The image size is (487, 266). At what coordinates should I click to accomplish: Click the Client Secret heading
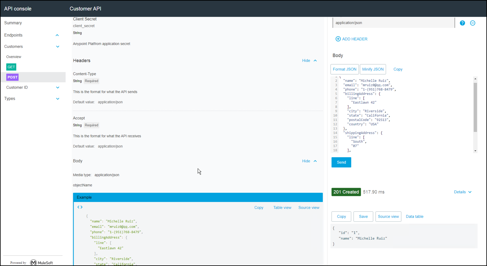(x=85, y=19)
